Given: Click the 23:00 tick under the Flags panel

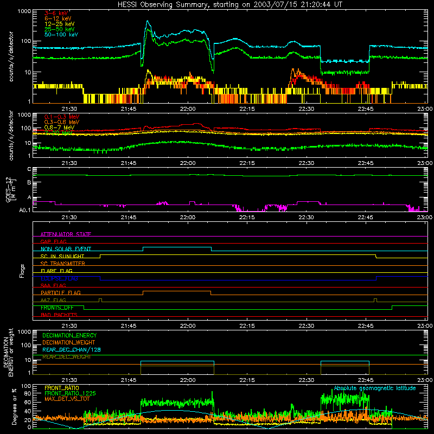Looking at the screenshot, I should 425,326.
